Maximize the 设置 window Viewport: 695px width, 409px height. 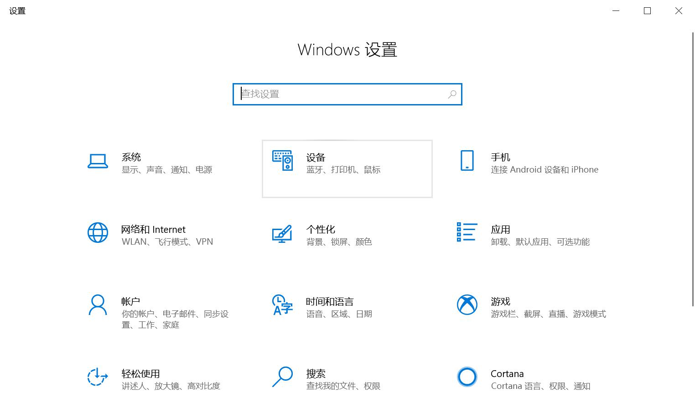click(x=647, y=11)
